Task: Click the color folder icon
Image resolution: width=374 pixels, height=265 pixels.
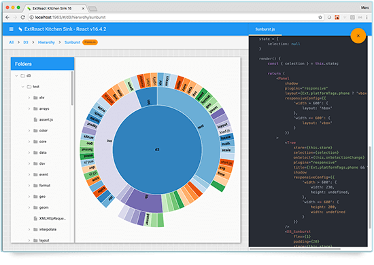Action: (35, 131)
